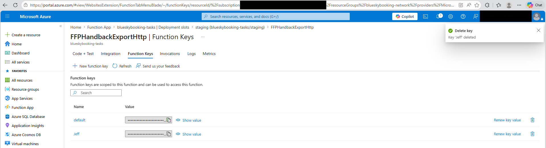Copy the default key value
Viewport: 546px width, 148px height.
169,120
